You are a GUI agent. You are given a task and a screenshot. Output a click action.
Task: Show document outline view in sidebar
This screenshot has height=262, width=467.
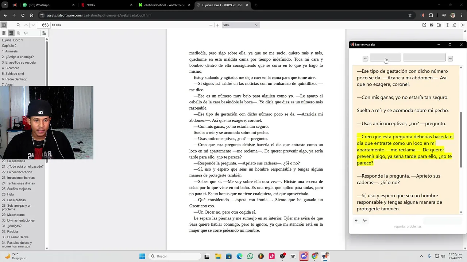(x=11, y=33)
